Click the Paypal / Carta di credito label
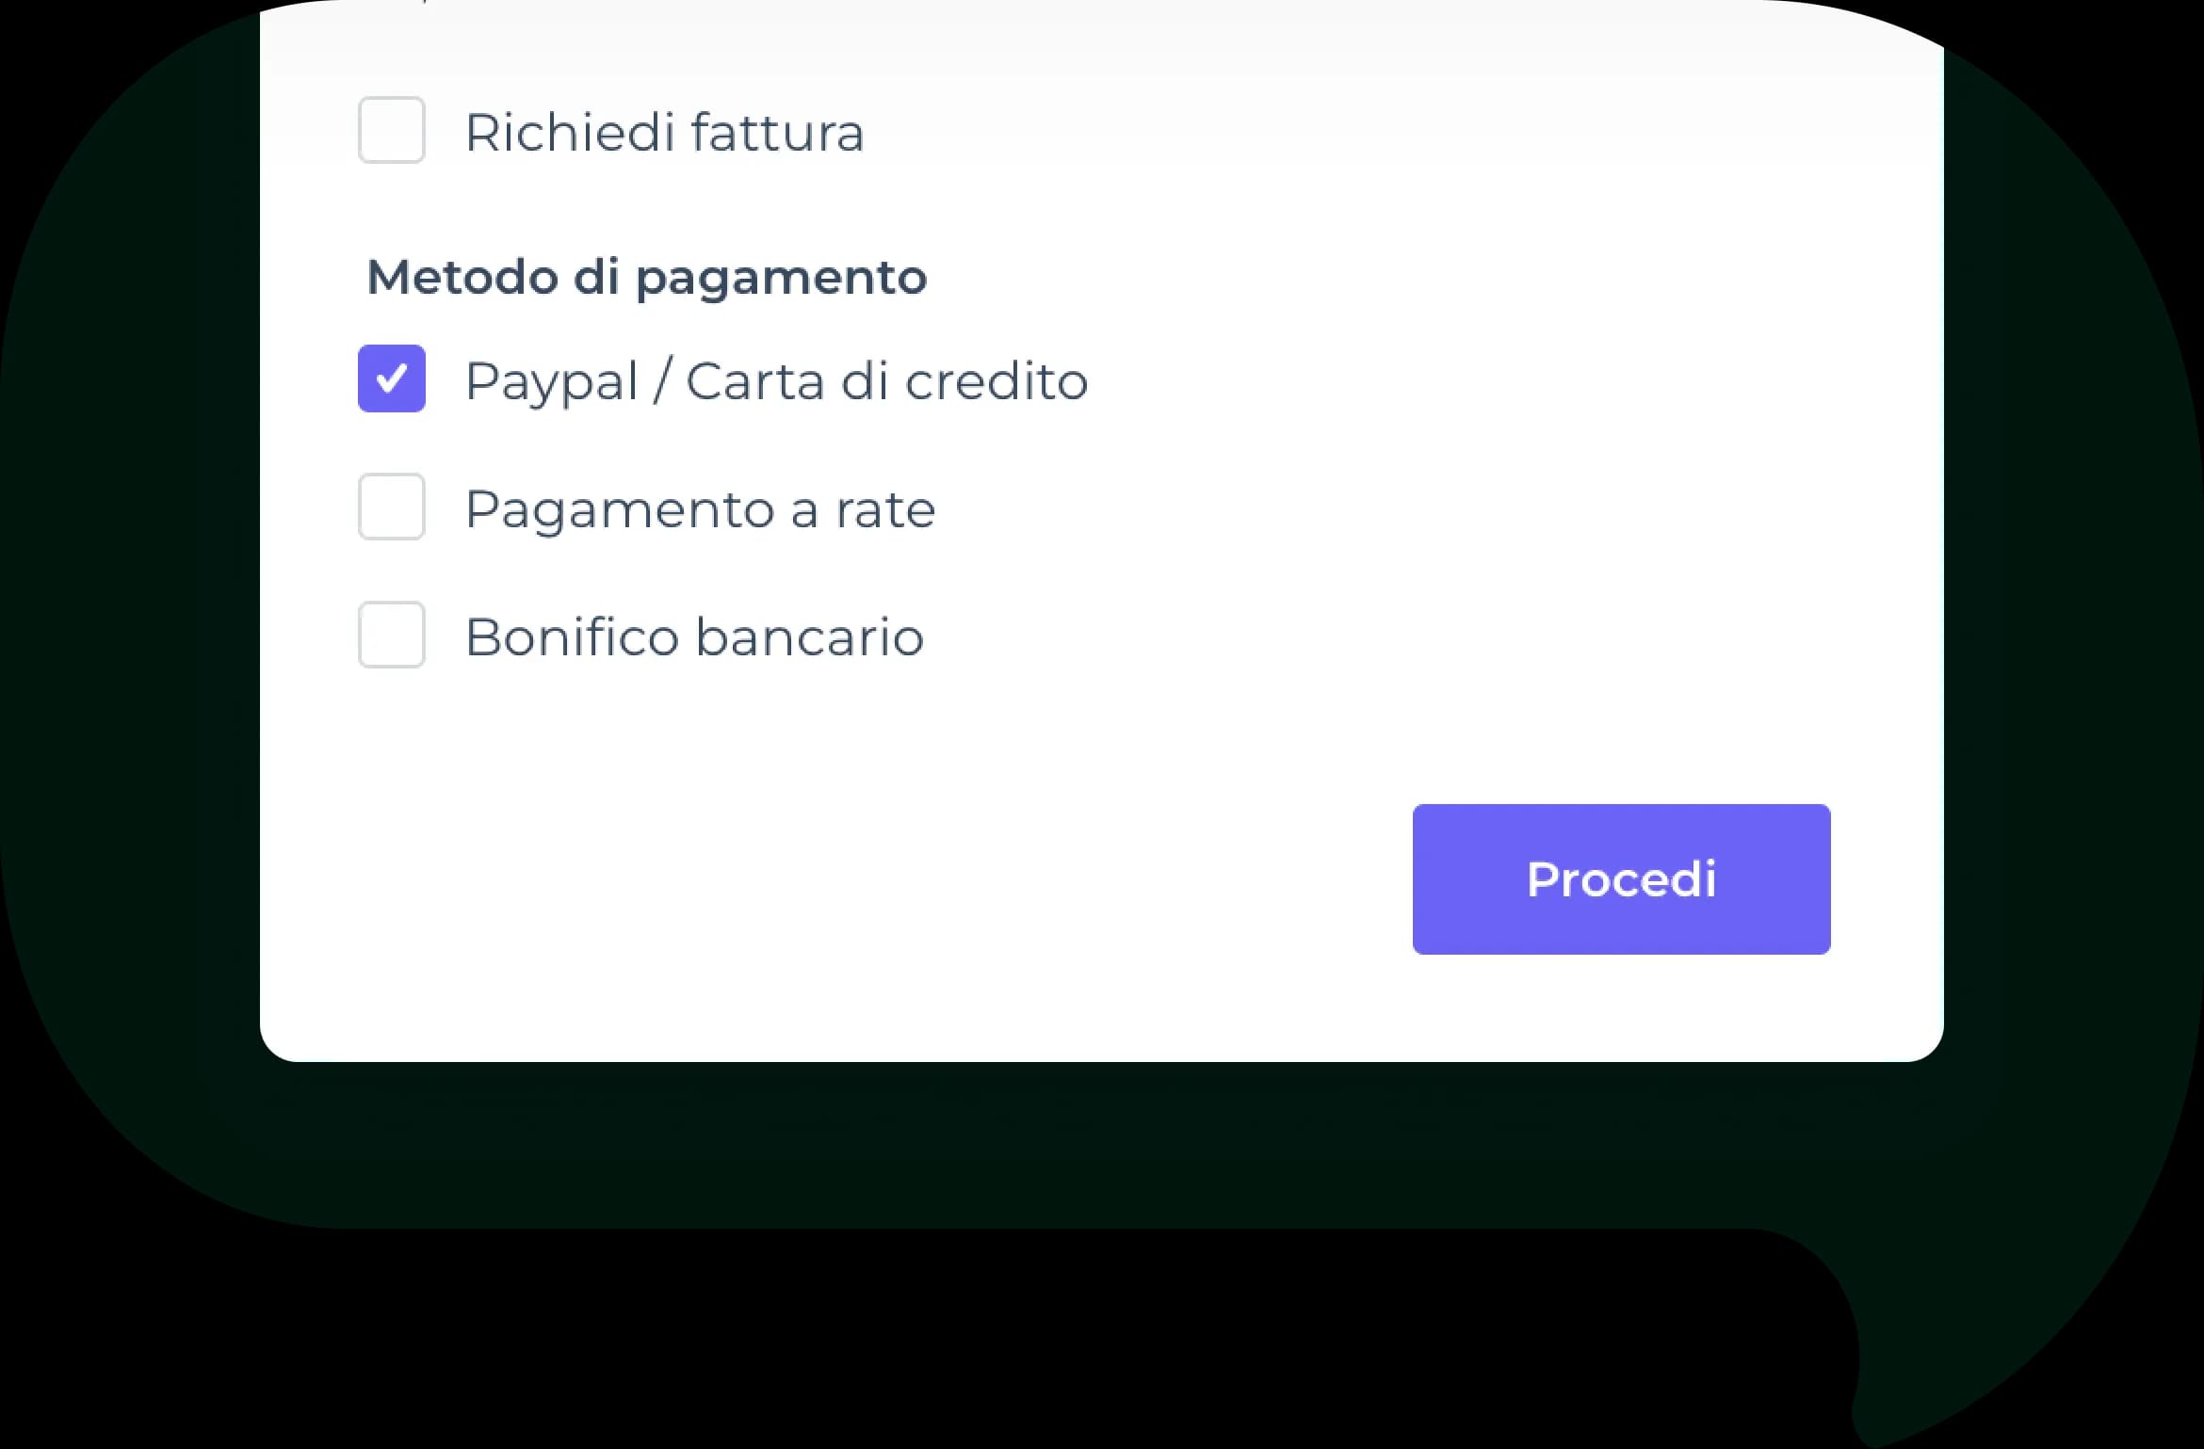2204x1449 pixels. [776, 381]
